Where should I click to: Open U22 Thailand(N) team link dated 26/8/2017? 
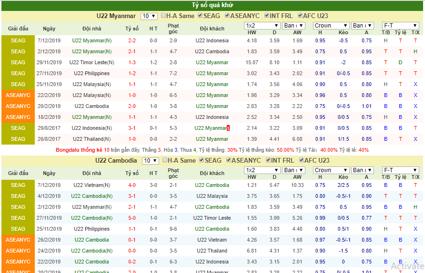92,139
